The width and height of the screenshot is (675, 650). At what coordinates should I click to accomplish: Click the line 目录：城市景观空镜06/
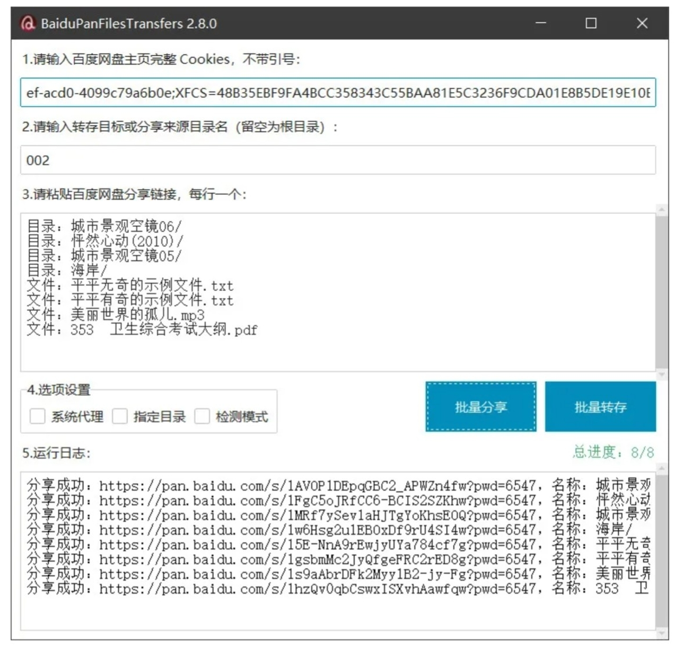[x=104, y=226]
